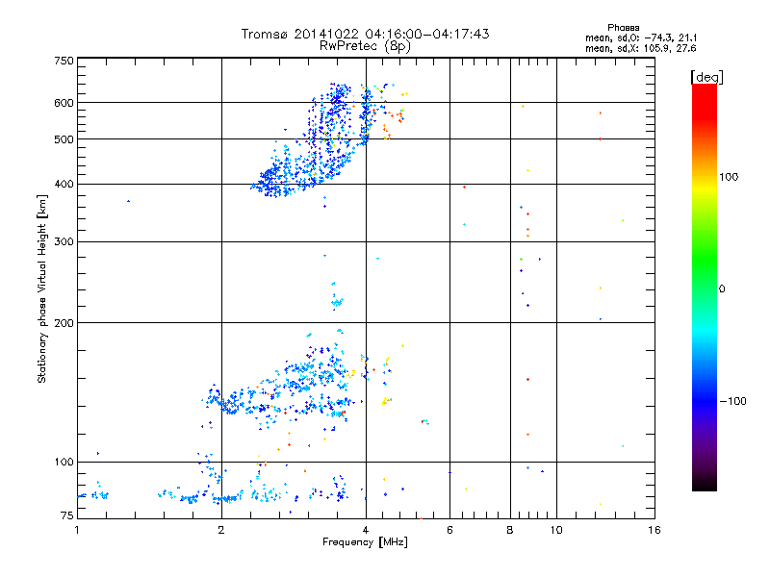This screenshot has width=770, height=577.
Task: Click the '6' frequency axis label
Action: point(449,530)
